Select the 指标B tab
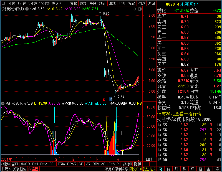This screenshot has width=222, height=172. 128,164
